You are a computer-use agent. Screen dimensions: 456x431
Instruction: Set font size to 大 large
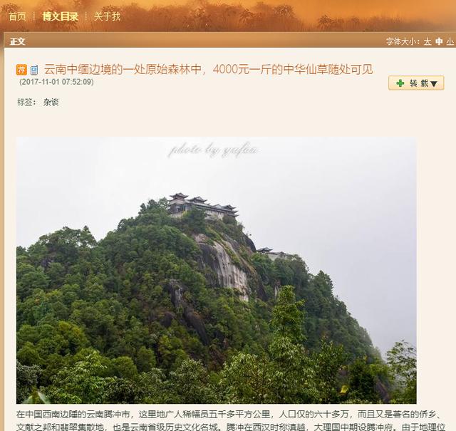tap(427, 41)
